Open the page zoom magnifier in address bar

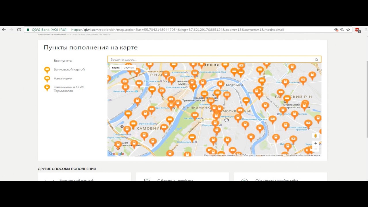click(x=342, y=30)
